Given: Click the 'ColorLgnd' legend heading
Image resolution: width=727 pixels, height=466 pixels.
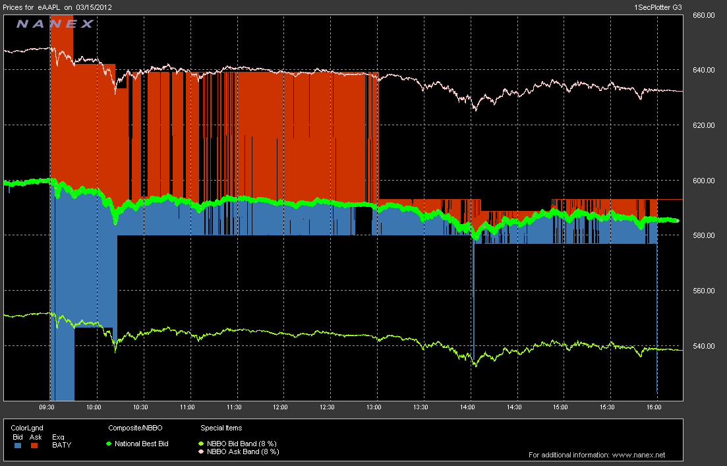Looking at the screenshot, I should tap(27, 428).
